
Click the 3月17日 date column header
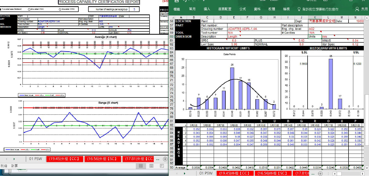click(328, 125)
